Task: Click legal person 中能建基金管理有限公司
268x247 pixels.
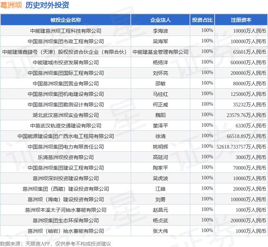Action: click(x=160, y=52)
